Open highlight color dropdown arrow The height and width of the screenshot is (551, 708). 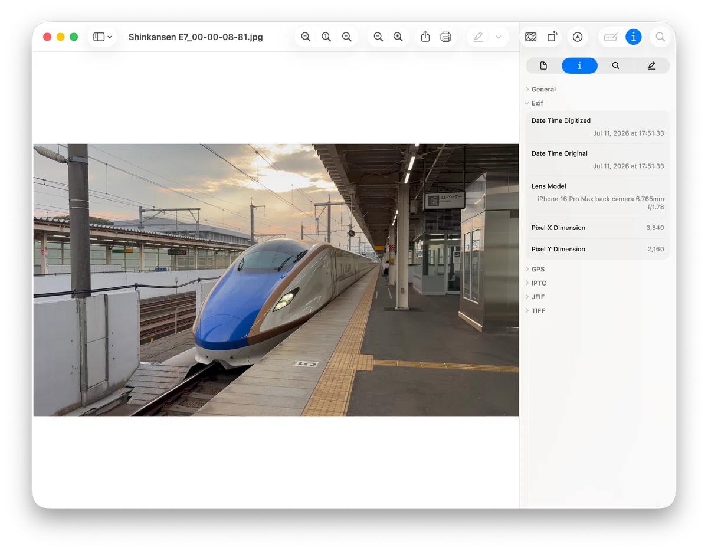pyautogui.click(x=499, y=37)
